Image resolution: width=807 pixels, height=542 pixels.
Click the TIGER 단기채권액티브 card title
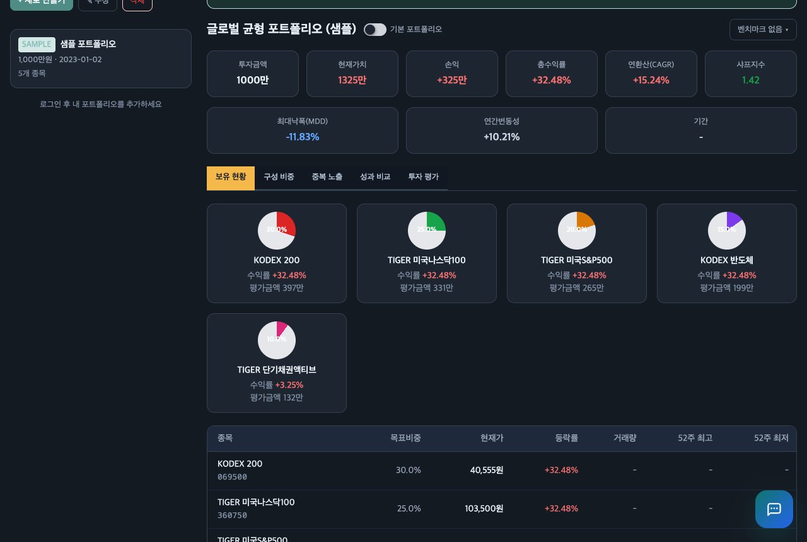277,370
